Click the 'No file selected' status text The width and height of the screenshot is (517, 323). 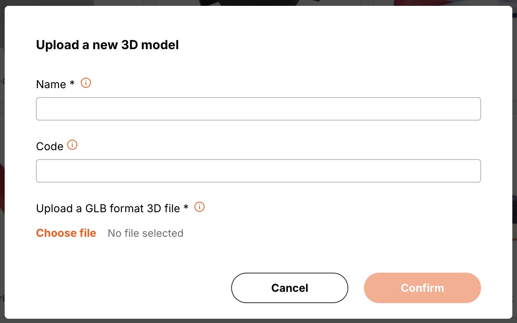[145, 233]
